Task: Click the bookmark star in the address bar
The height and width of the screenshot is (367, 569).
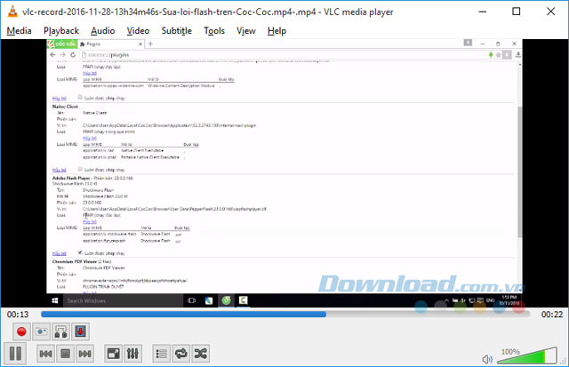Action: pyautogui.click(x=499, y=55)
